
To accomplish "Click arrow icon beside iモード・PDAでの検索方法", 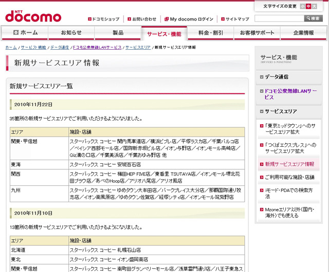I will tap(262, 190).
